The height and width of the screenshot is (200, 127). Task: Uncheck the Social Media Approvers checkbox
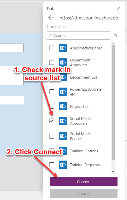click(x=52, y=121)
